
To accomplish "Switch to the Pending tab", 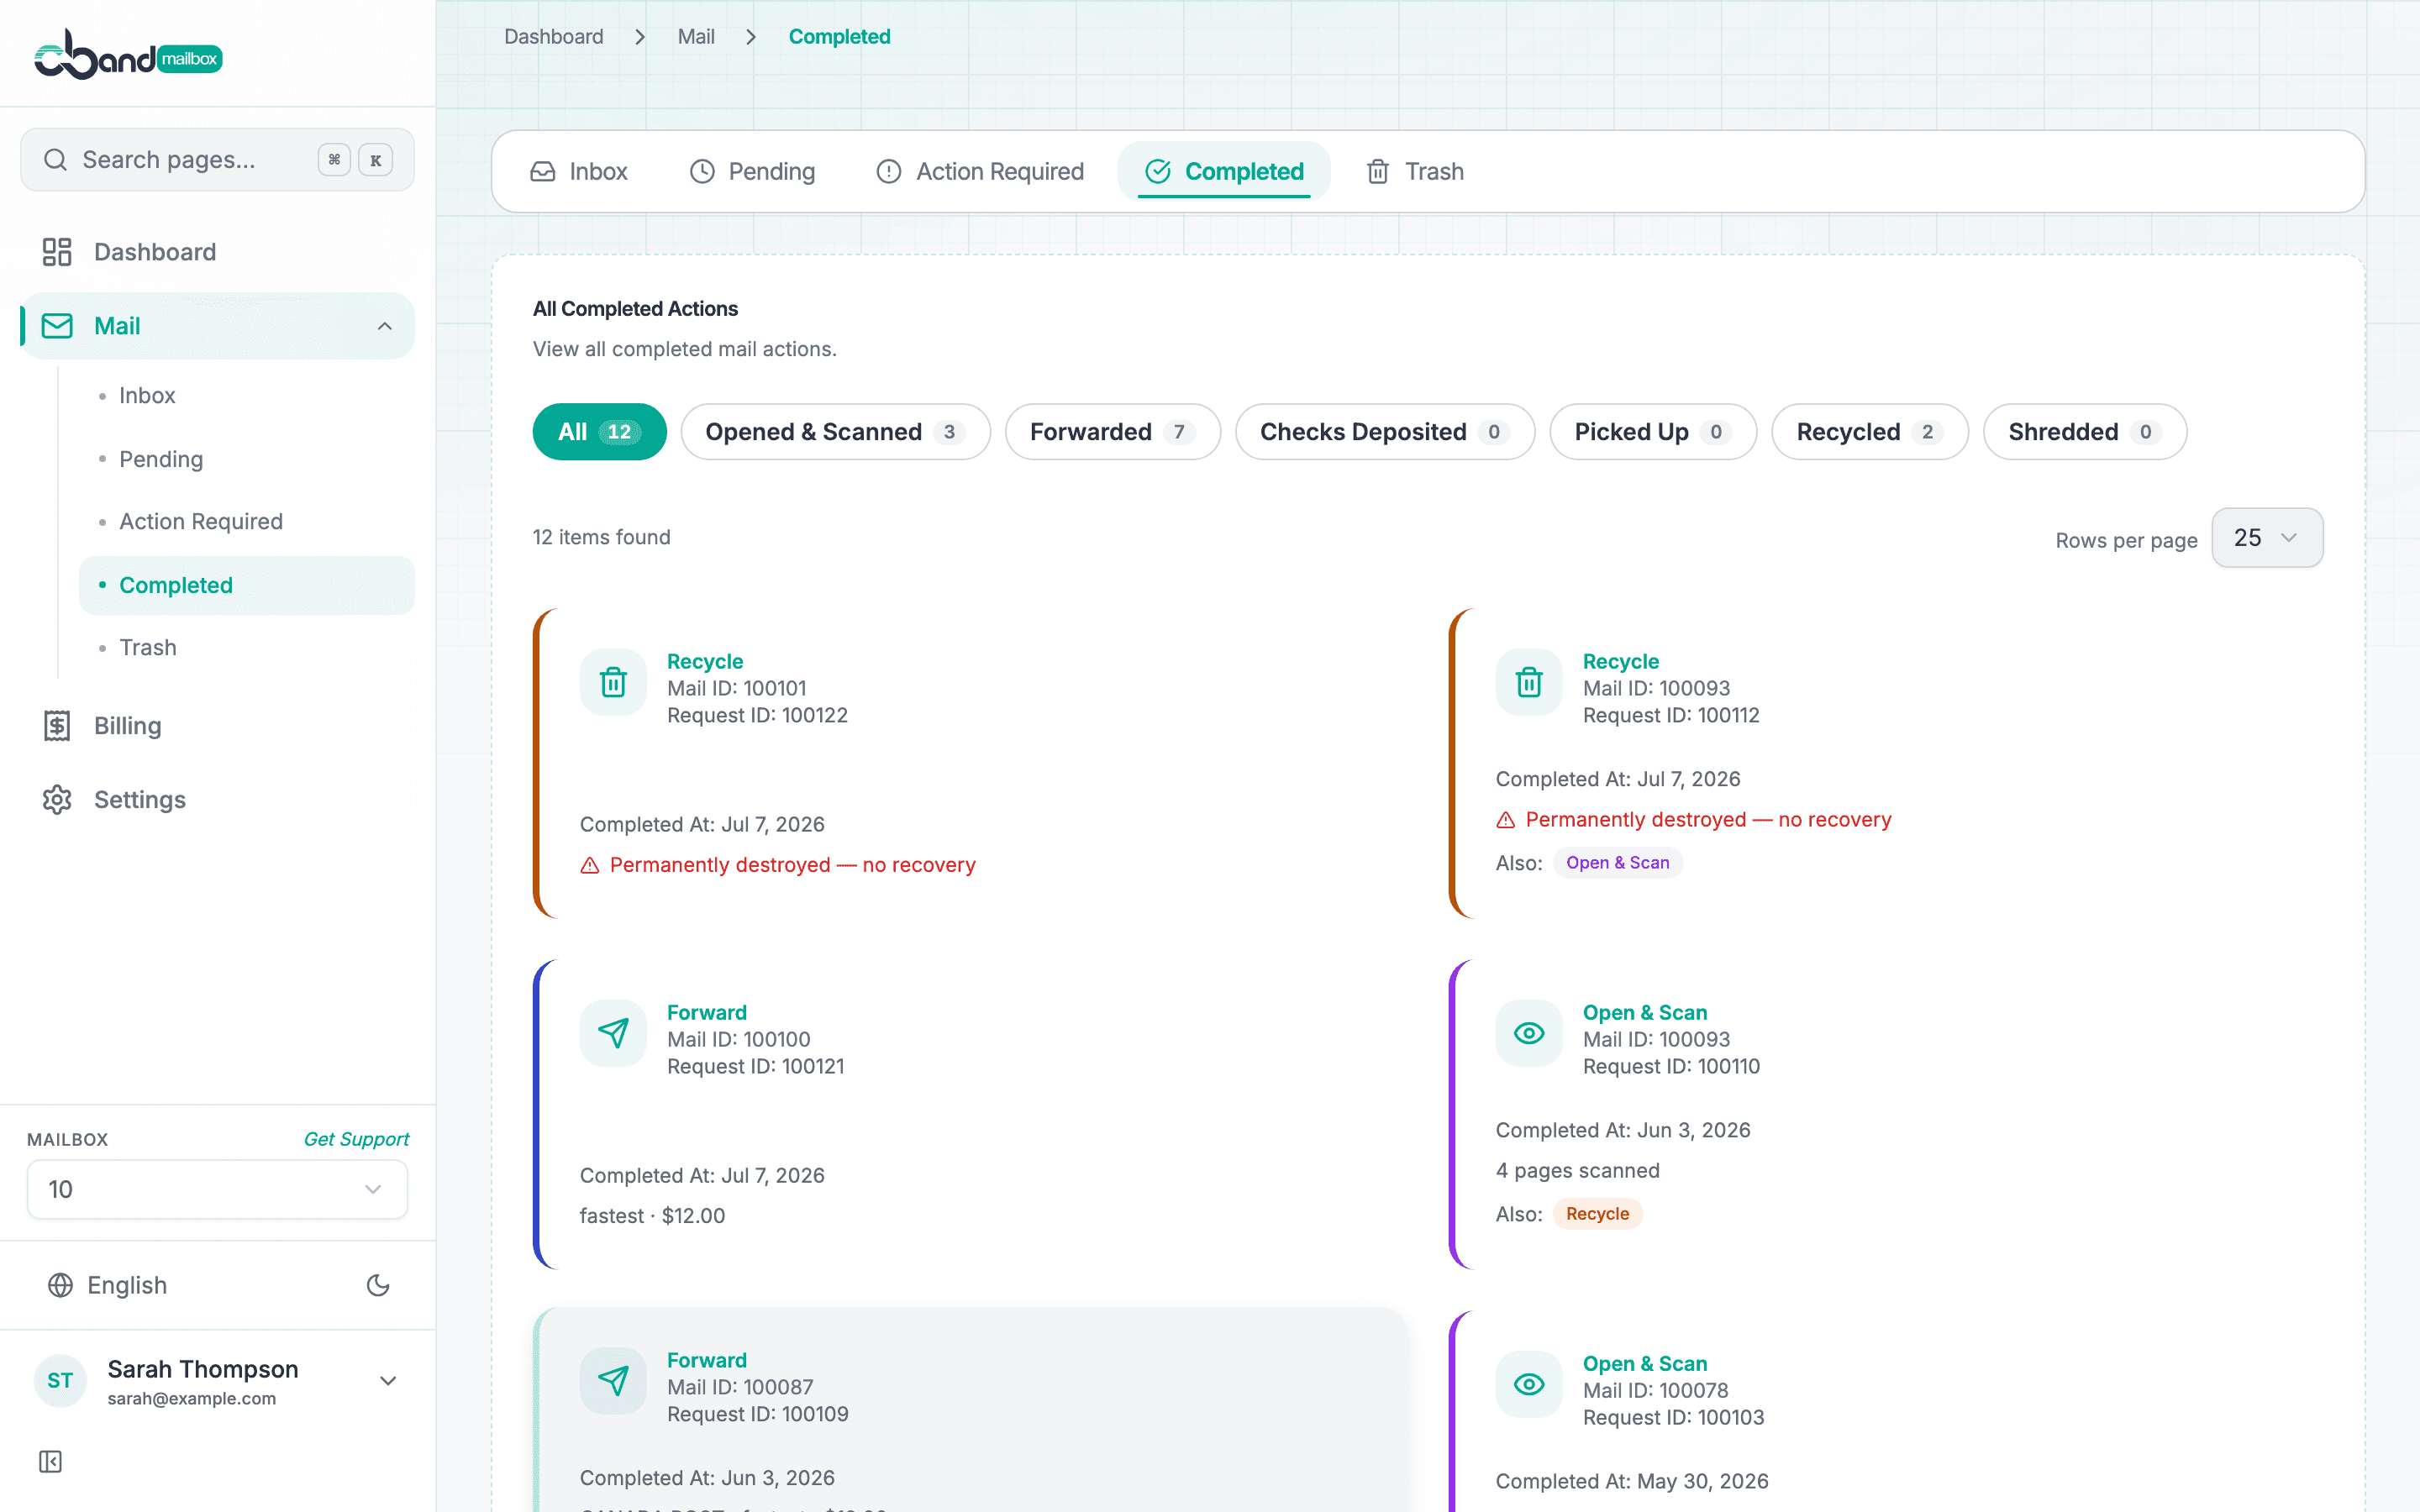I will [753, 172].
